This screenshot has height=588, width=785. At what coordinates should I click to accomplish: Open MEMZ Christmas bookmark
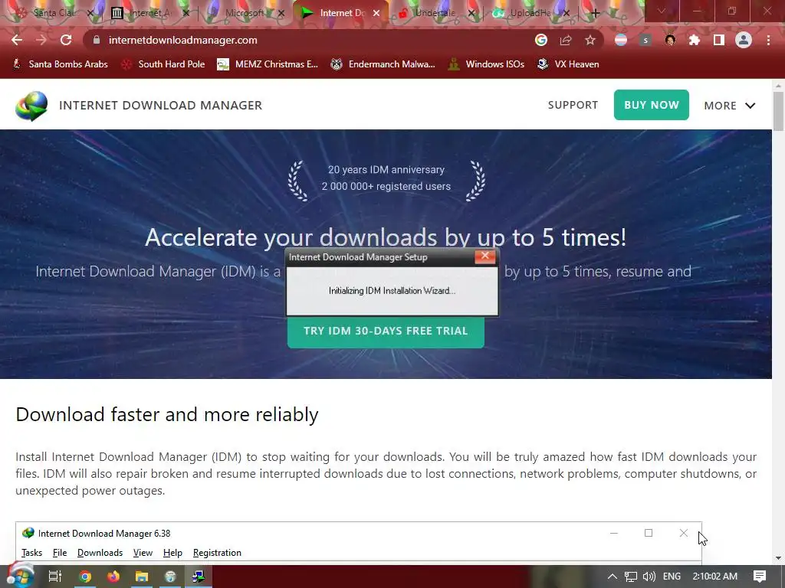[268, 64]
